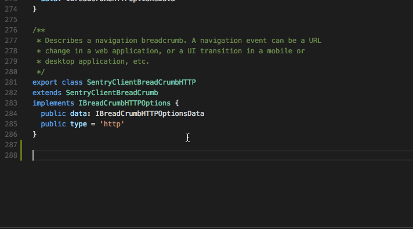Screen dimensions: 413x229
Task: Click the closing brace on line 274
Action: click(x=34, y=9)
